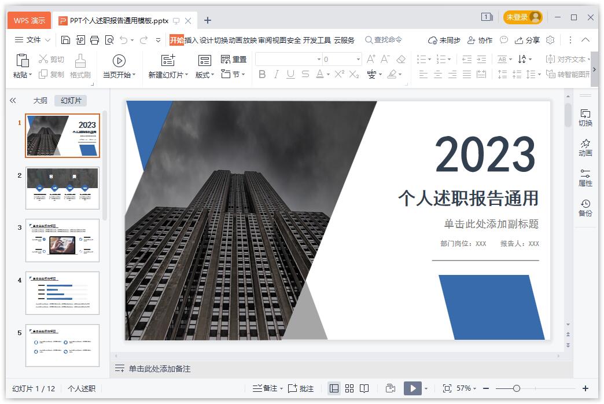Open the 备份 backup side panel
This screenshot has width=604, height=404.
(585, 208)
